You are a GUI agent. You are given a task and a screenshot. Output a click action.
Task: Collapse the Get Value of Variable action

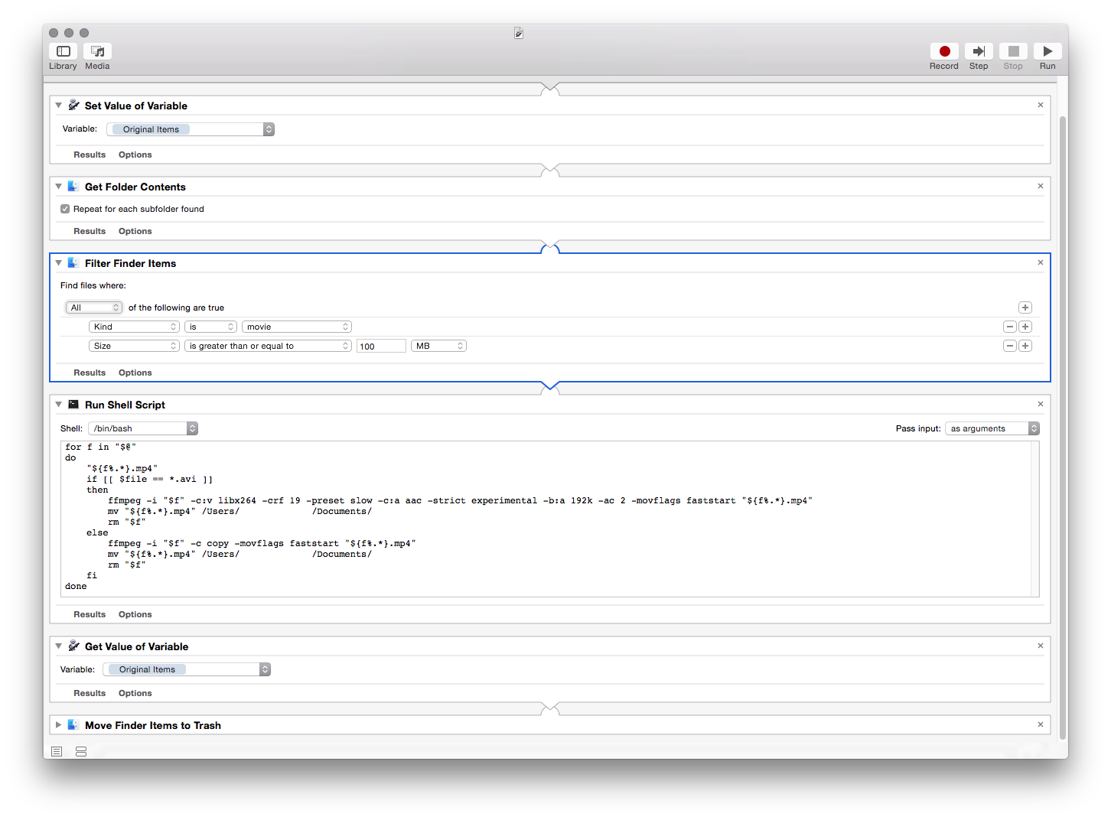tap(58, 646)
